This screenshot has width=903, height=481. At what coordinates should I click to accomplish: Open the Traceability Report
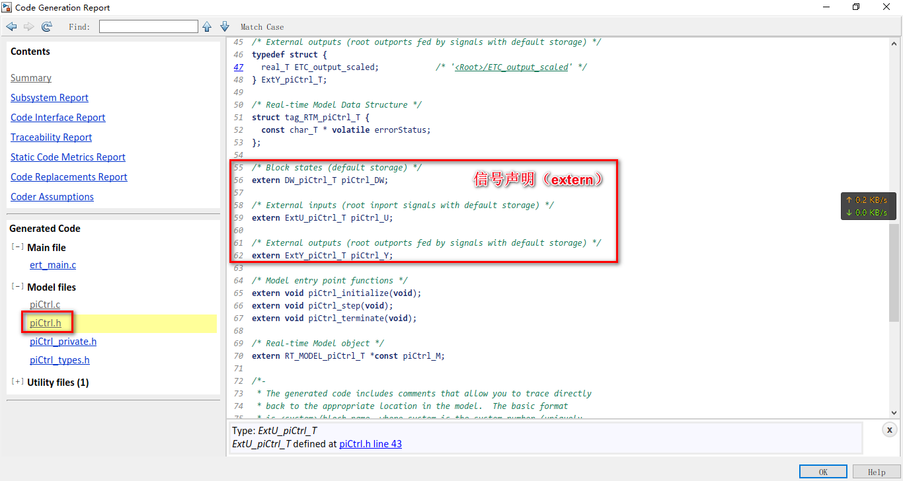51,137
